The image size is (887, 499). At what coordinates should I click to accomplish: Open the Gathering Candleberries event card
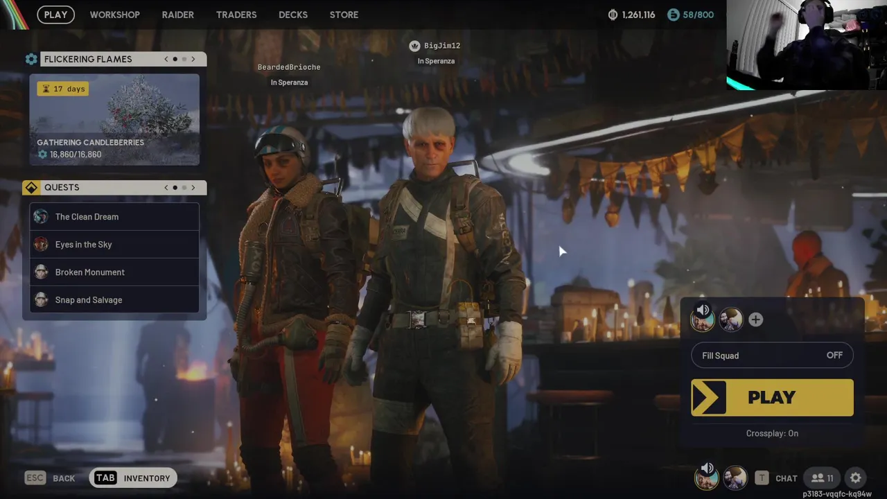114,119
